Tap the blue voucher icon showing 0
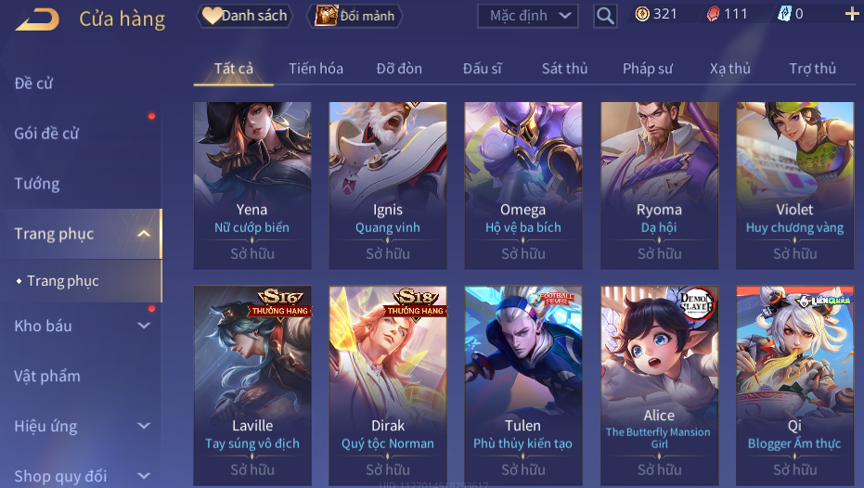Screen dimensions: 864x488 click(784, 14)
